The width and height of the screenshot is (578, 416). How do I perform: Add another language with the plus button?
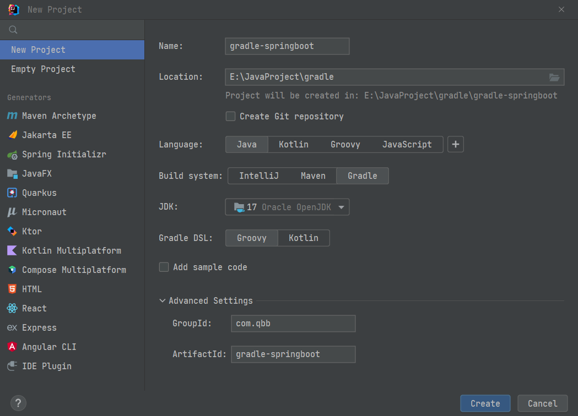point(455,144)
